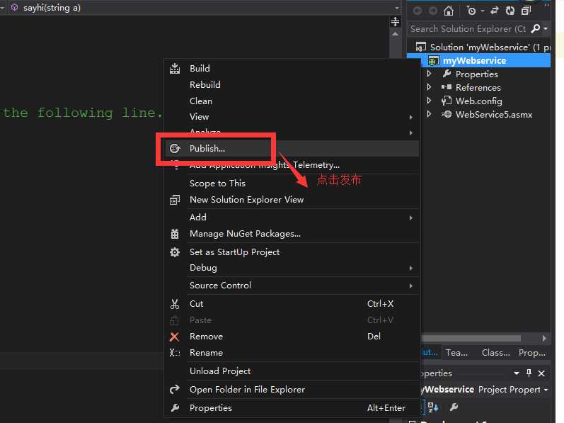Click the Refresh icon in Solution Explorer

pos(510,11)
